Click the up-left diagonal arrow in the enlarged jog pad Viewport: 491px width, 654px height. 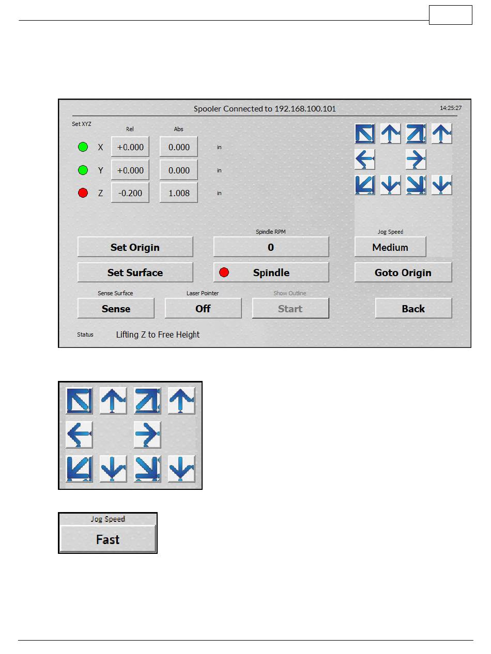79,401
